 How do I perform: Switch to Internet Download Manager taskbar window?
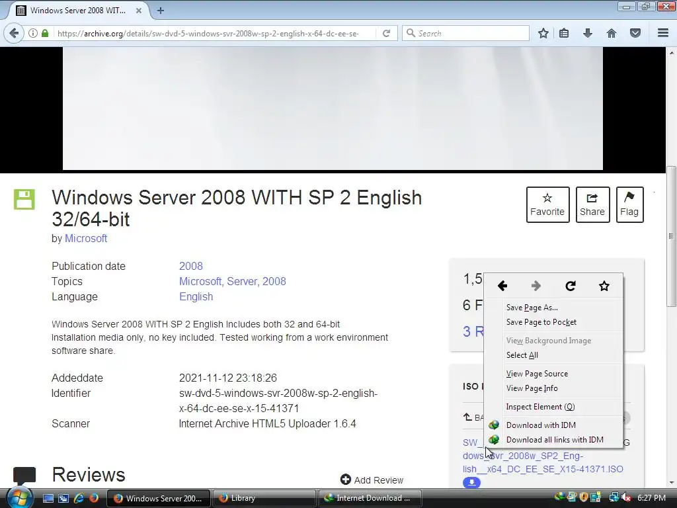[370, 498]
